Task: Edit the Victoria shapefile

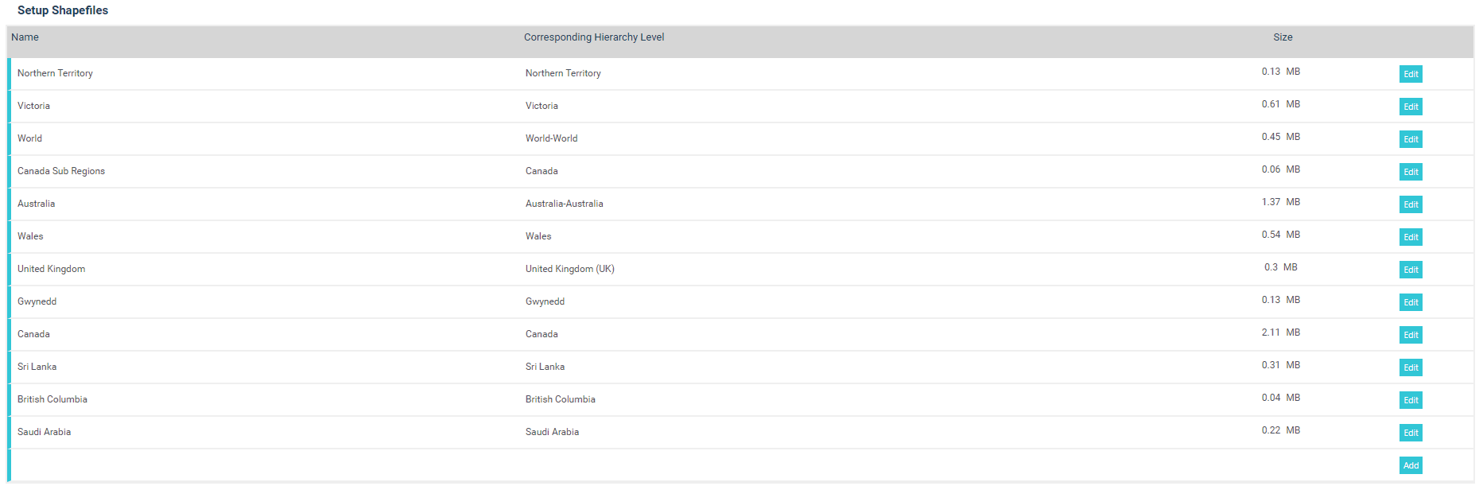Action: (1411, 107)
